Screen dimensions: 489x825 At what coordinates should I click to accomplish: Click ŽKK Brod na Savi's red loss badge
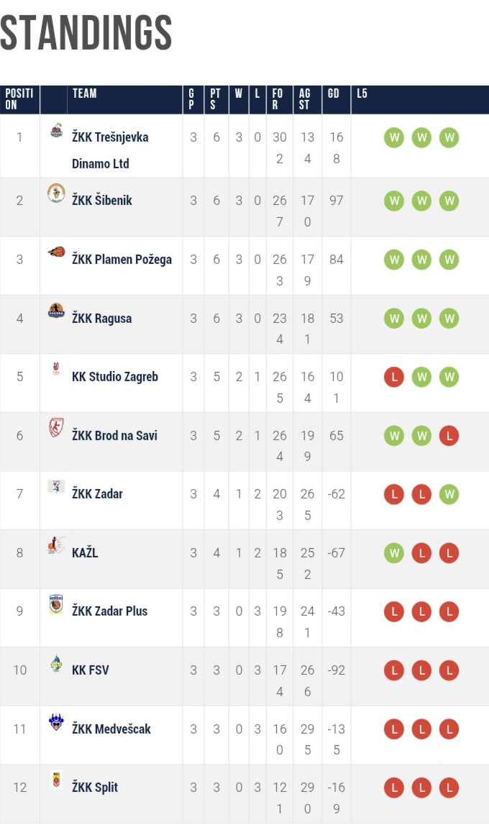[449, 436]
